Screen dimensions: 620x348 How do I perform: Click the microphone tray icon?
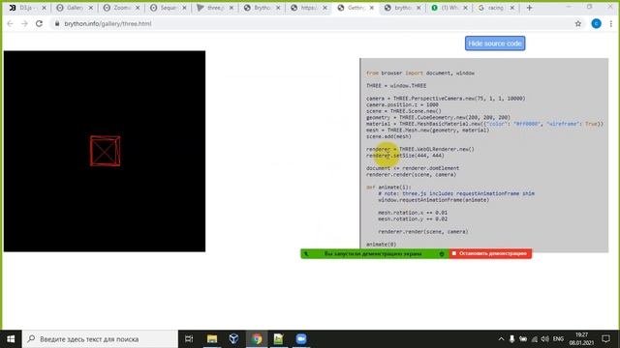click(511, 339)
